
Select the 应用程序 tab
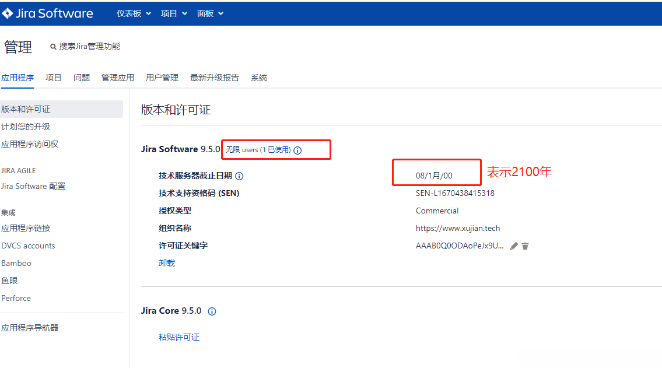pyautogui.click(x=17, y=78)
